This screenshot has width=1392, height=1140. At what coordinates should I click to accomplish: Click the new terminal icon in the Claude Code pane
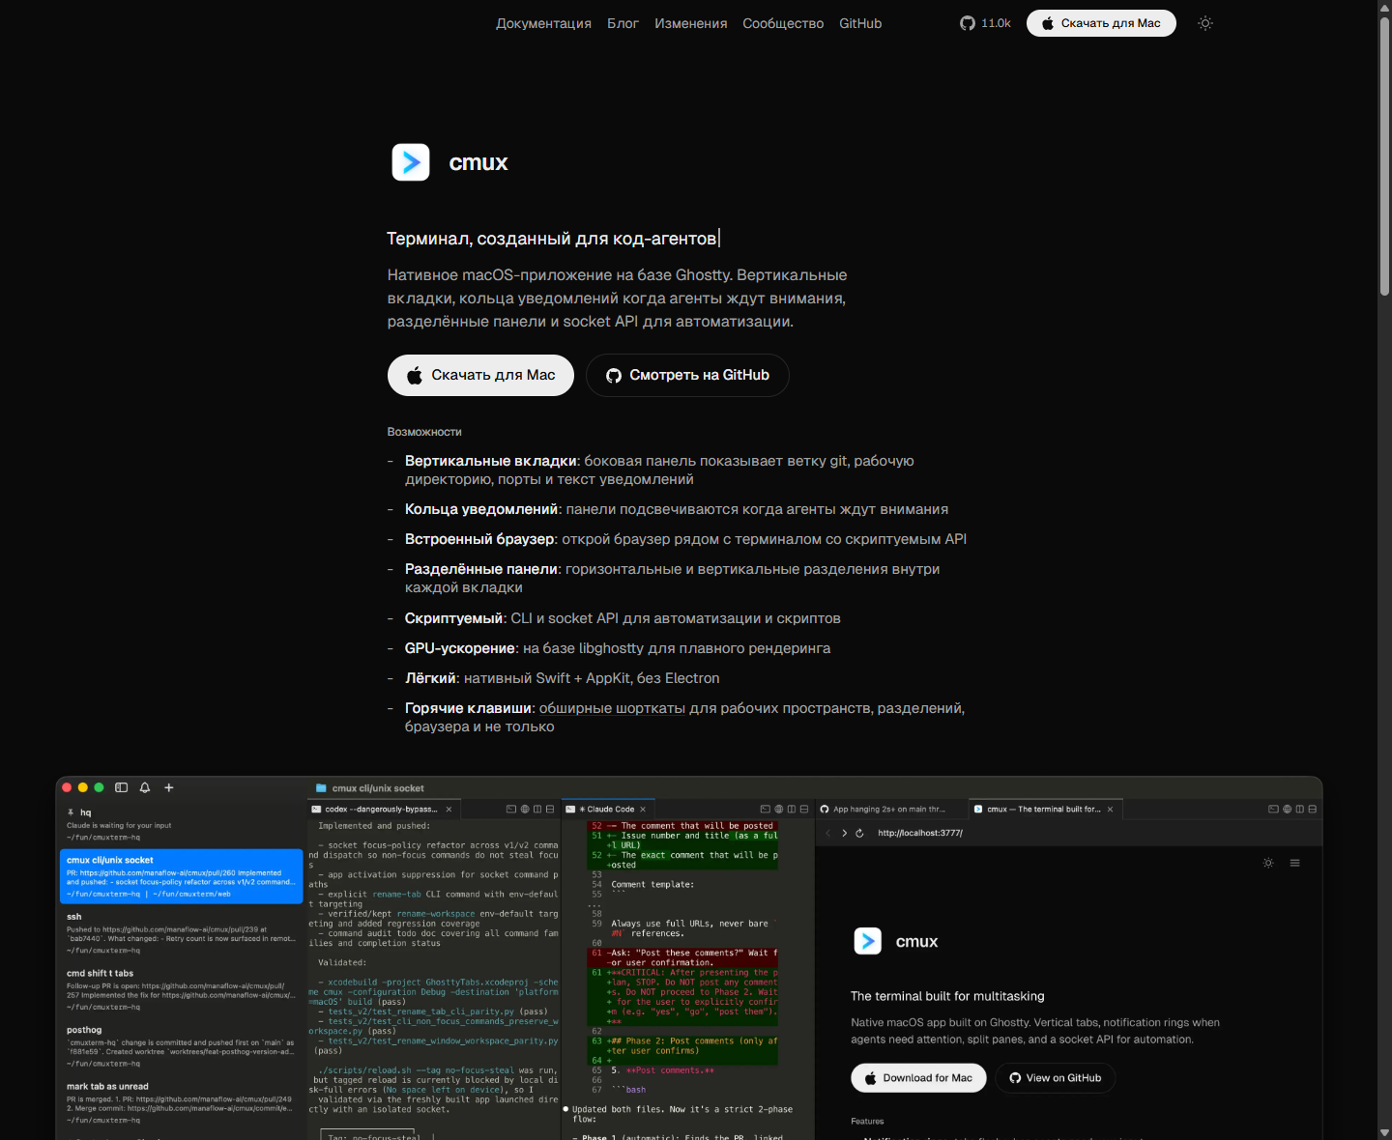(766, 809)
